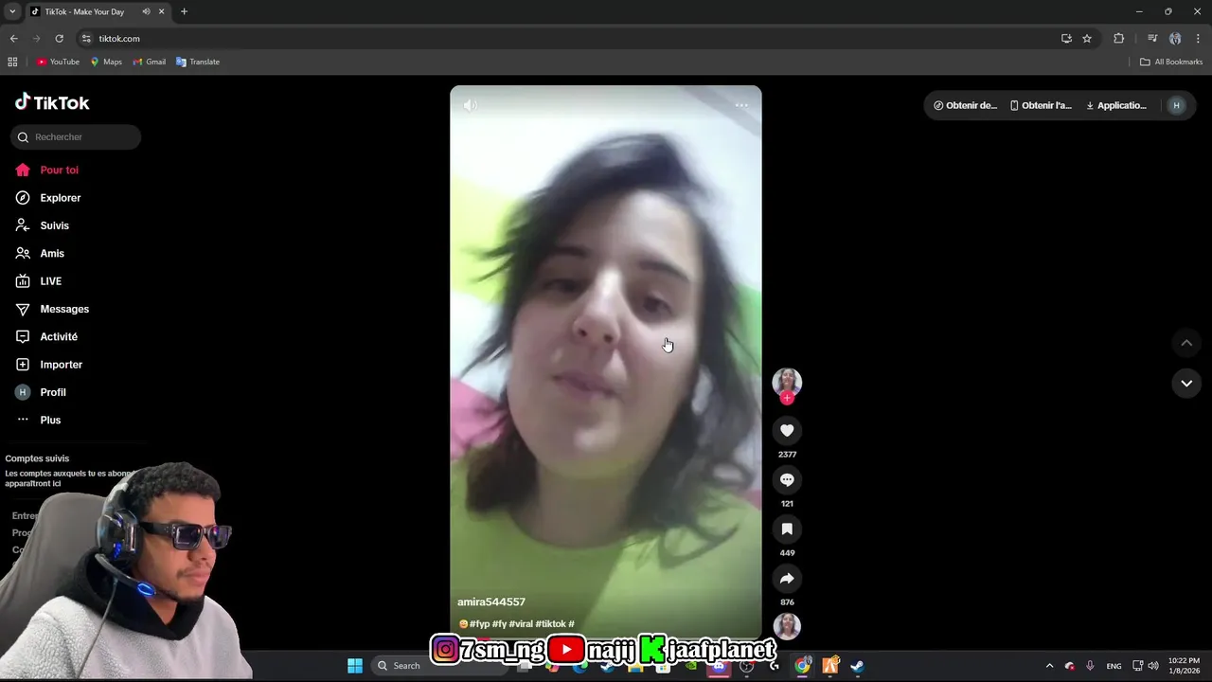
Task: Reload the page
Action: click(59, 38)
